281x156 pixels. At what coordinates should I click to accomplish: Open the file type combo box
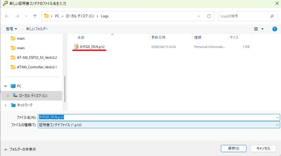point(159,125)
